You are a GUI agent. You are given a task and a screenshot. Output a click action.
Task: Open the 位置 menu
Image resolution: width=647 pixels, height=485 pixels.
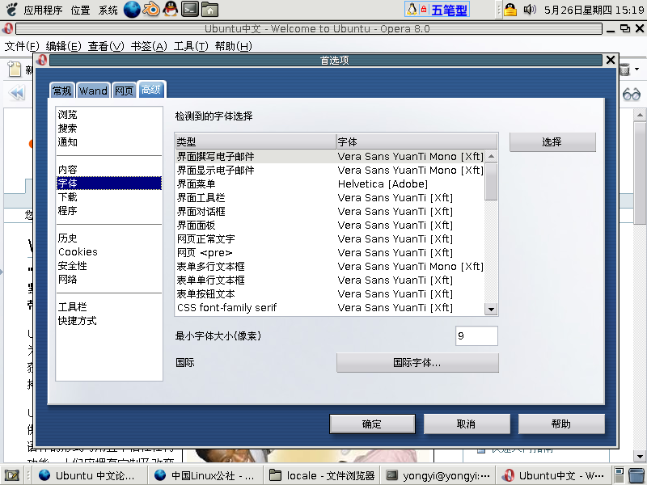tap(80, 10)
